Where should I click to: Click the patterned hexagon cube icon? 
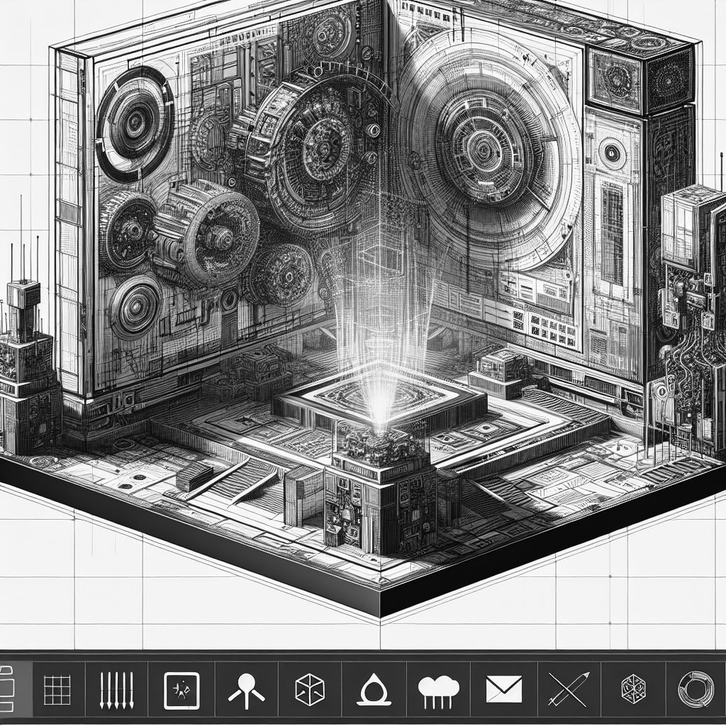633,690
